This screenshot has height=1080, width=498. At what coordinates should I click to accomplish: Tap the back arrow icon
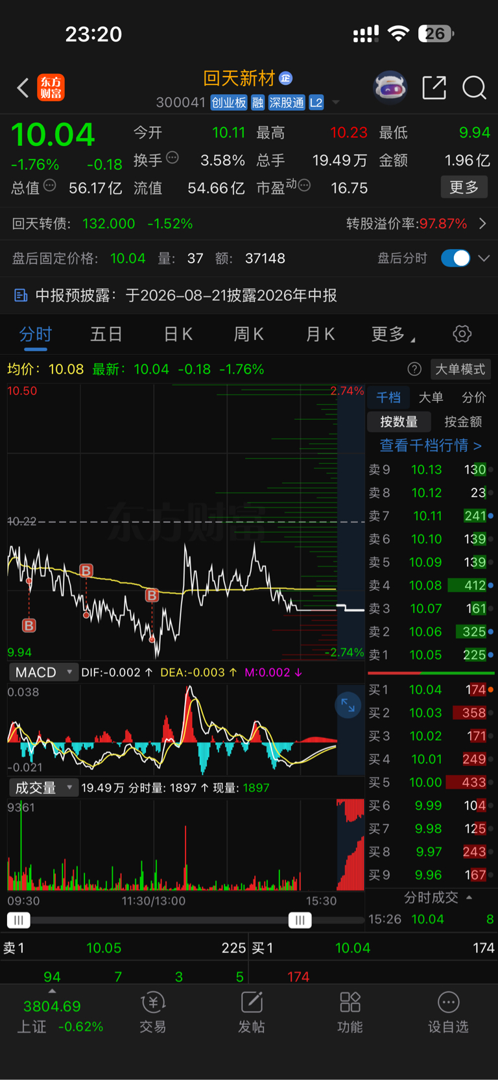coord(23,88)
